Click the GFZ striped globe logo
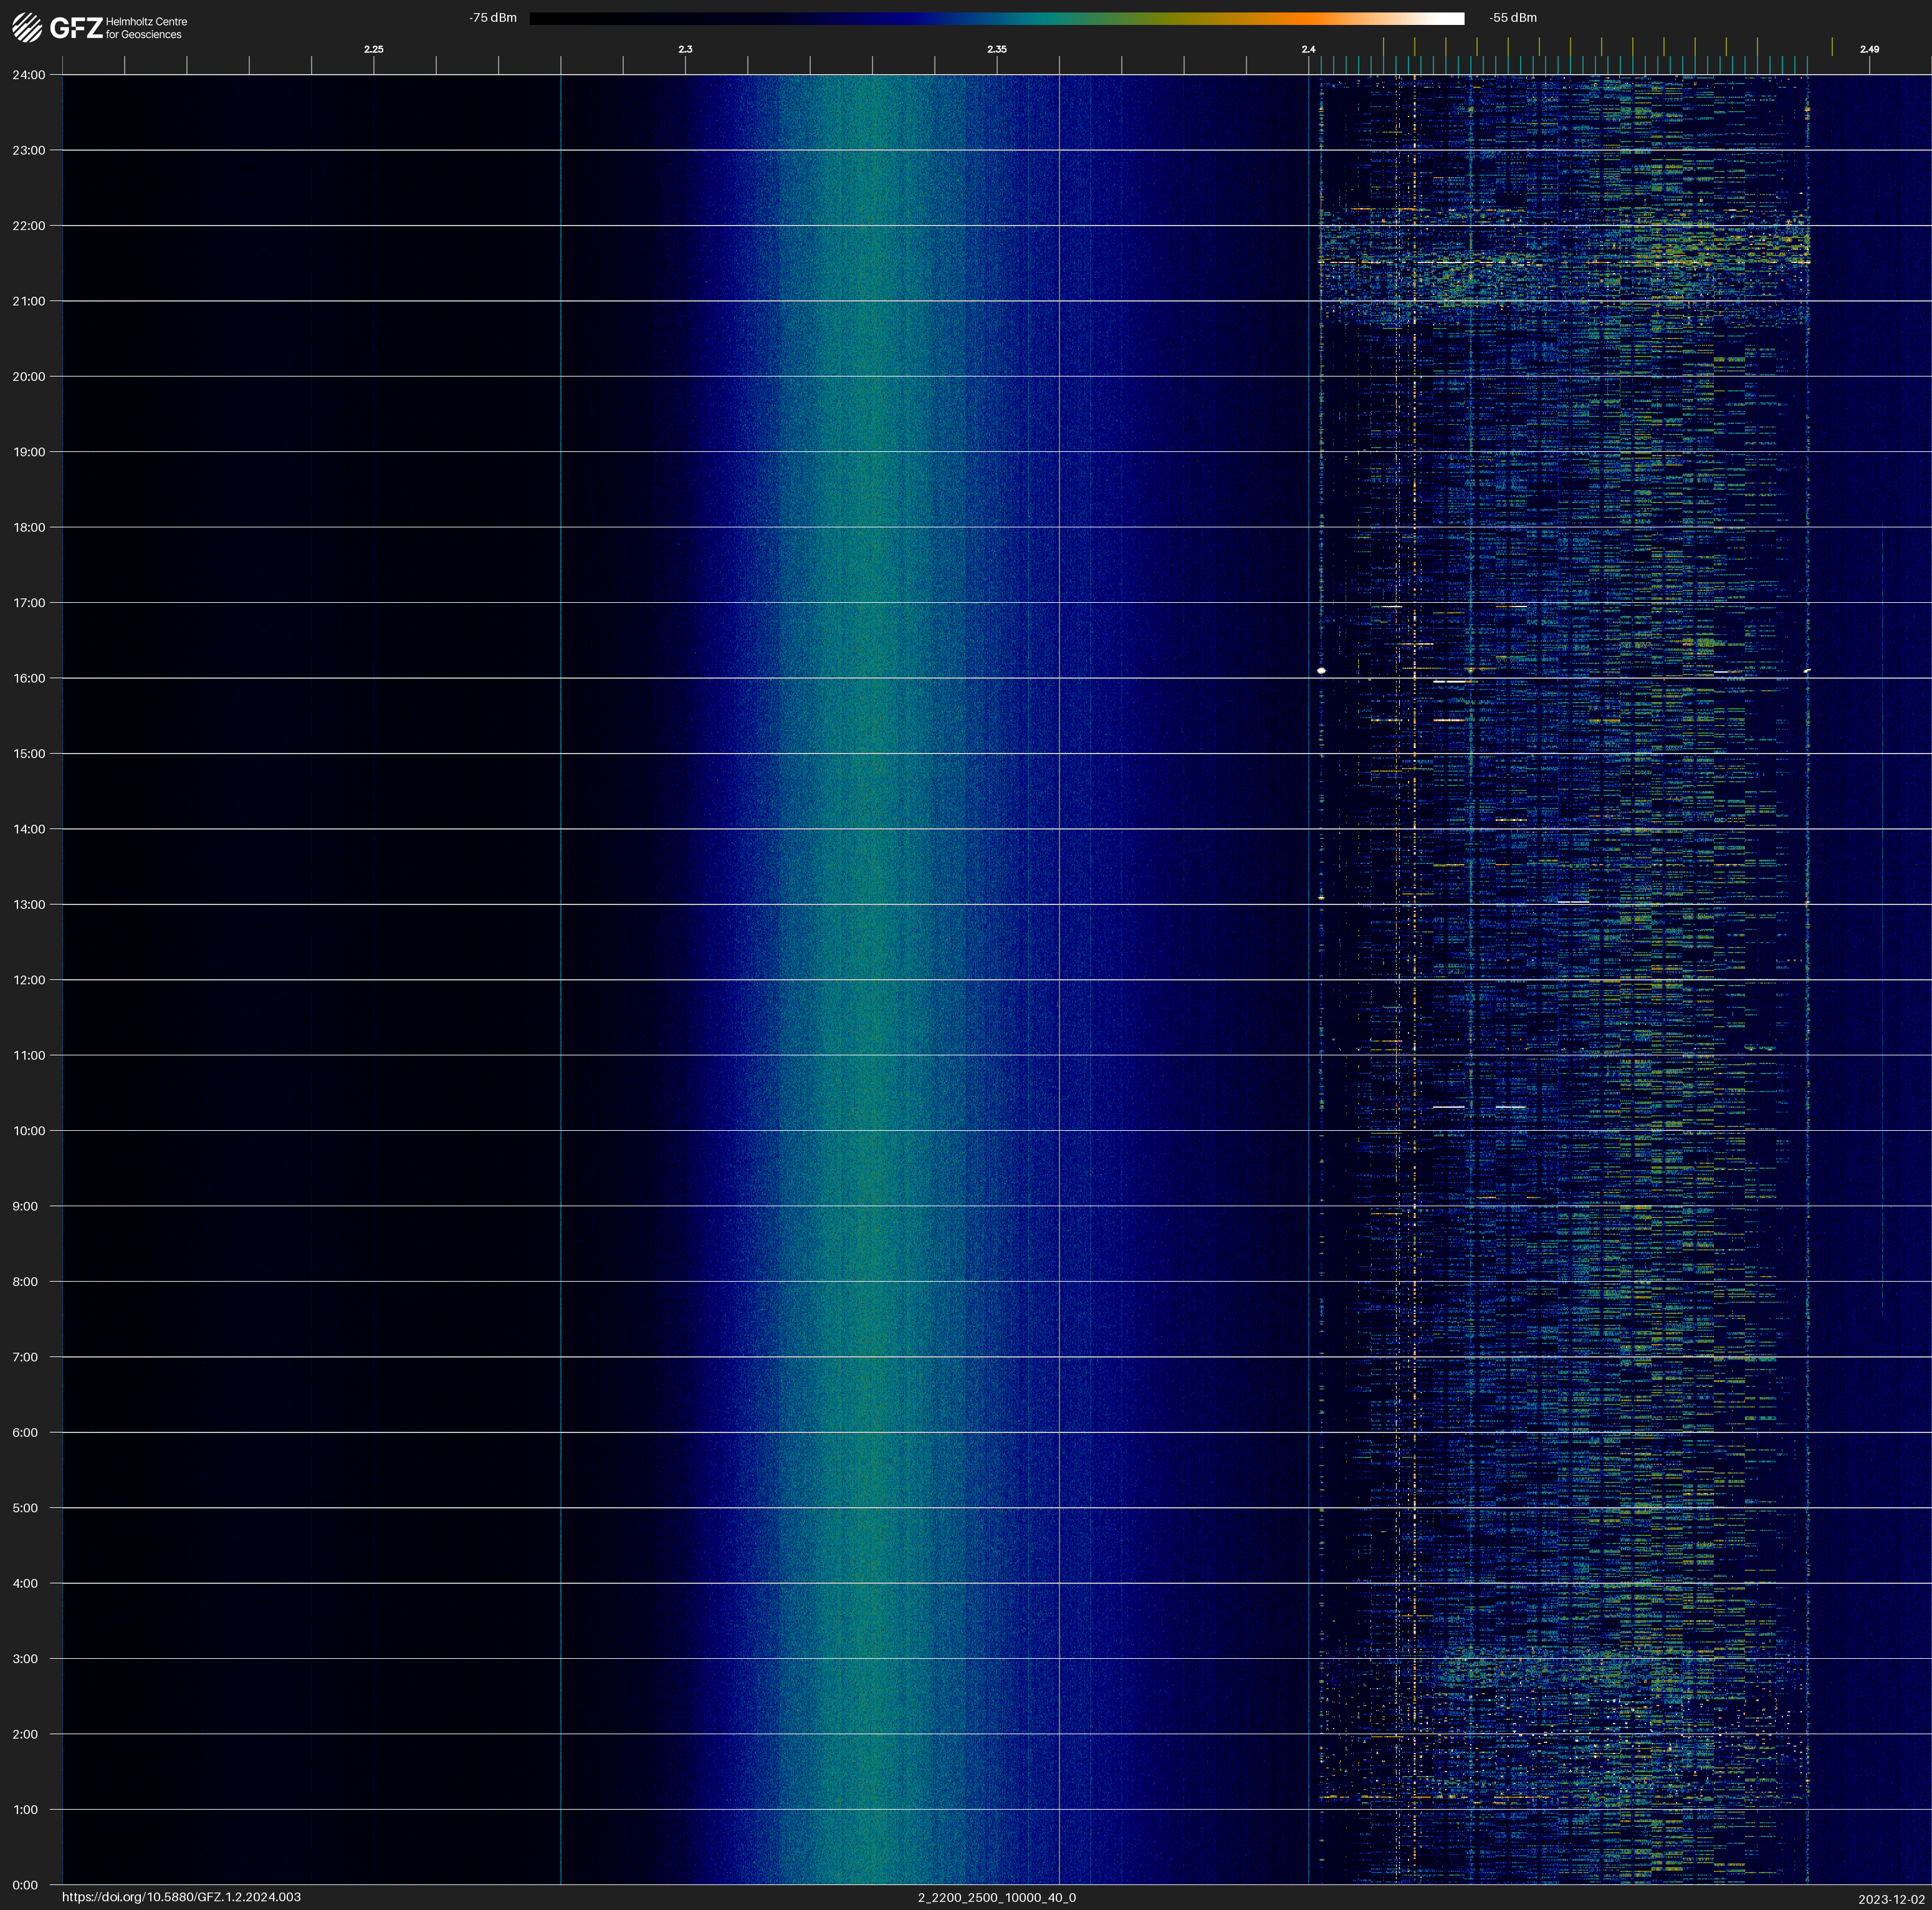This screenshot has height=1910, width=1932. click(x=27, y=27)
